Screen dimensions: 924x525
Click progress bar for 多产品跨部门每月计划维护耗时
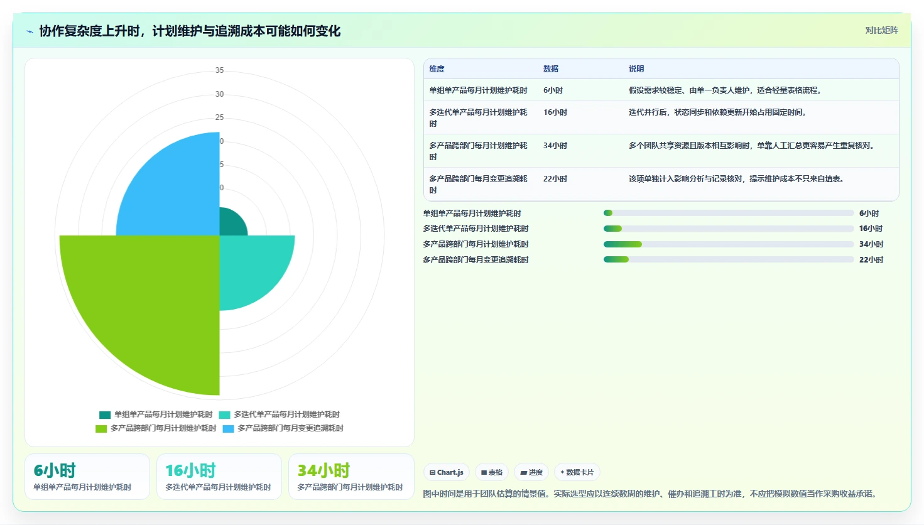tap(729, 244)
